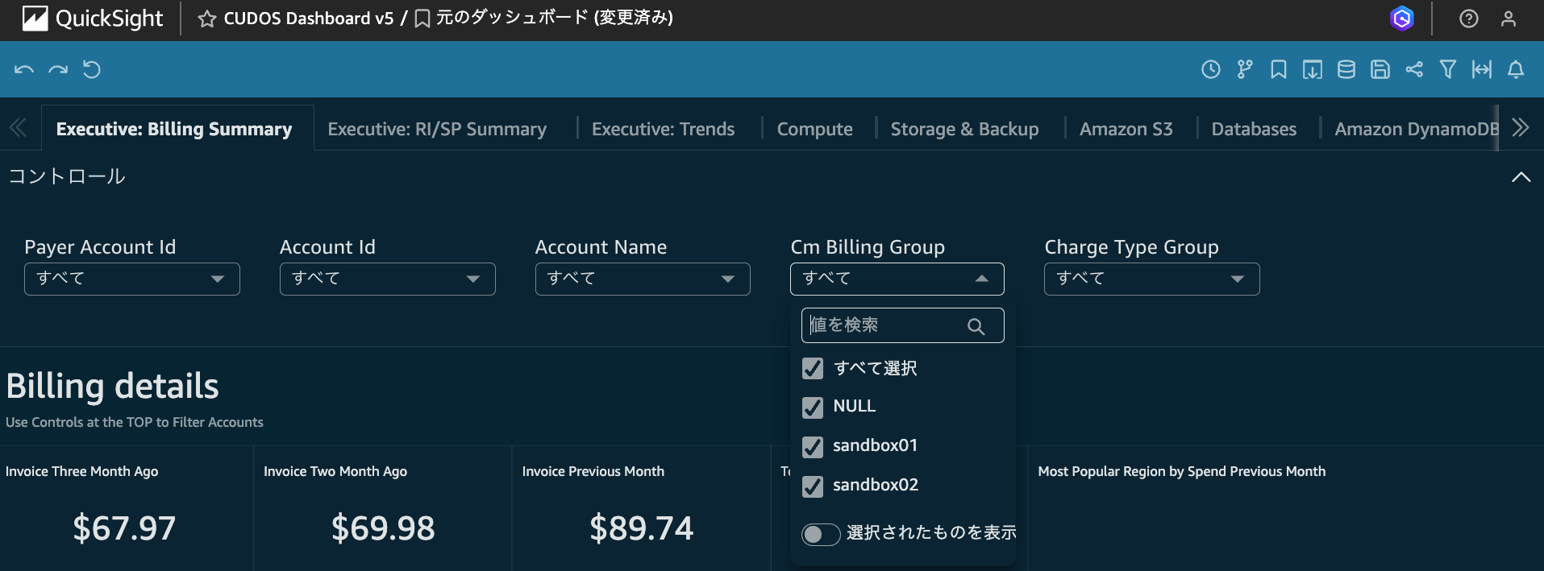Viewport: 1544px width, 571px height.
Task: Uncheck the sandbox02 checkbox
Action: coord(813,486)
